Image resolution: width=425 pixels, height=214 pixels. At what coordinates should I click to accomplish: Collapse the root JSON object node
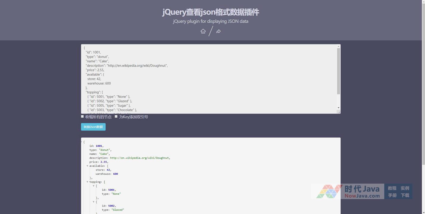[x=81, y=142]
